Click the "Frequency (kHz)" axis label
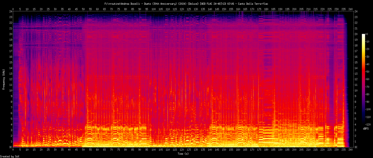This screenshot has height=158, width=373. pos(4,79)
